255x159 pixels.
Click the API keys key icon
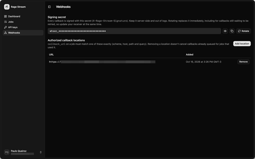[5, 27]
